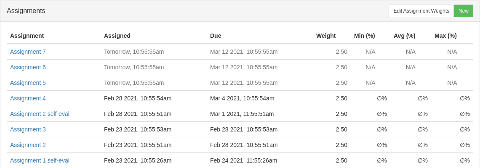Open the Assignment 3 link
Image resolution: width=480 pixels, height=168 pixels.
click(x=28, y=129)
